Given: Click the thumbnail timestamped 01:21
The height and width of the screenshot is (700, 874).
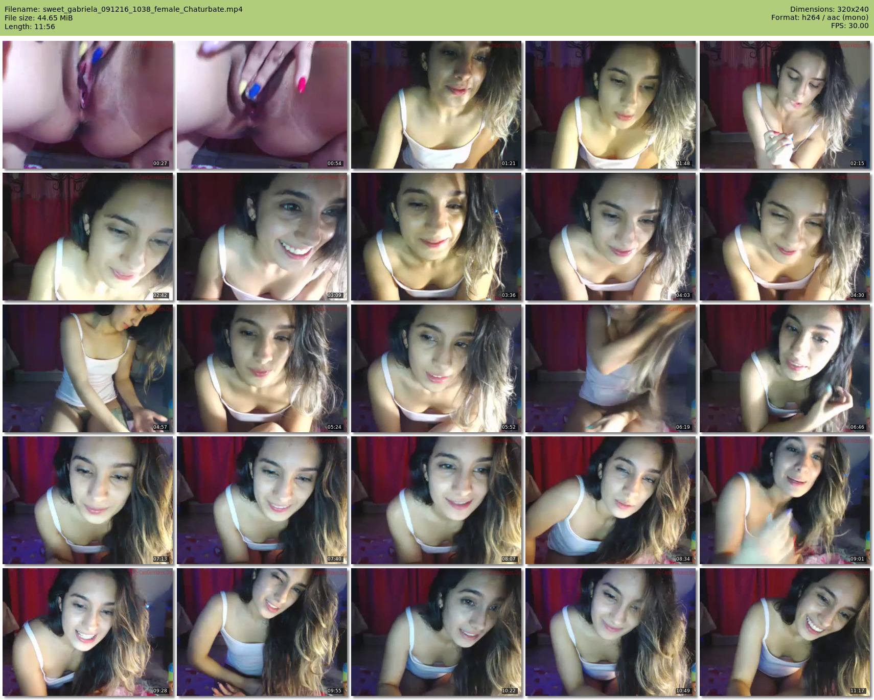Looking at the screenshot, I should tap(436, 105).
